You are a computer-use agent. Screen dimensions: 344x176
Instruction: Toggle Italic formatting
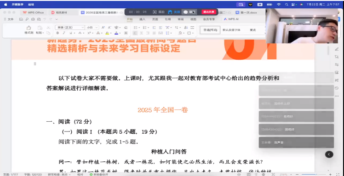(x=64, y=33)
